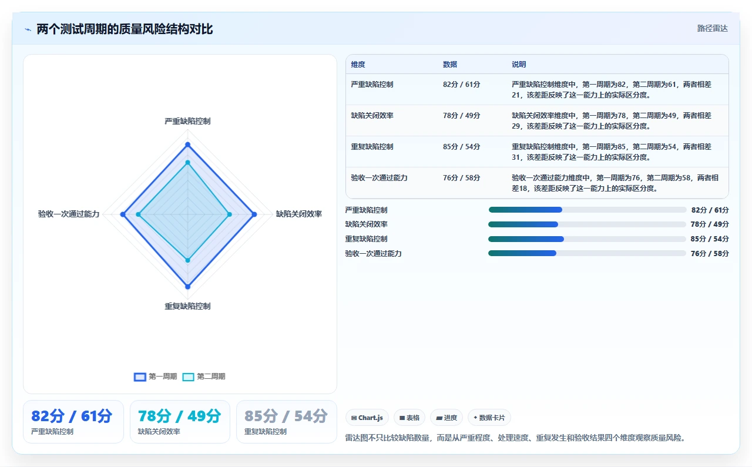752x467 pixels.
Task: Click the 进度 tag chip
Action: coord(446,418)
